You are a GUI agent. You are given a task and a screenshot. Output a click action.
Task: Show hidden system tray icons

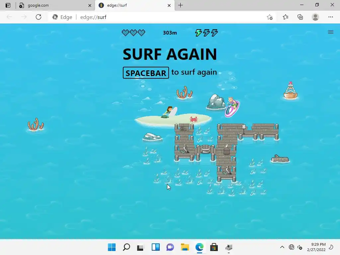282,247
